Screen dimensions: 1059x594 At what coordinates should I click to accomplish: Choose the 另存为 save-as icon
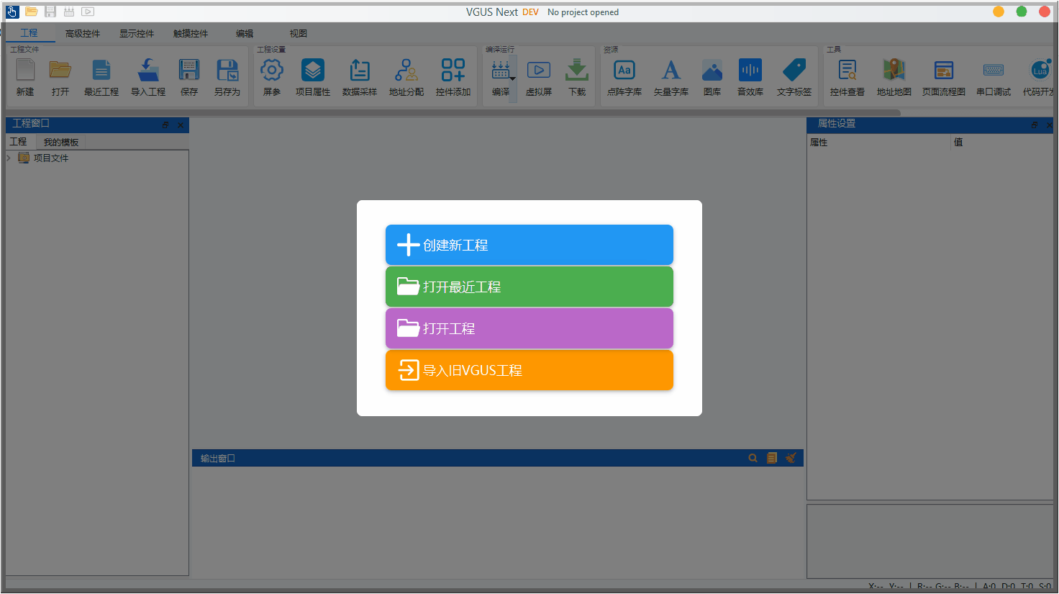coord(227,70)
